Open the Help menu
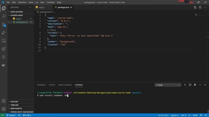This screenshot has height=117, width=209. (x=59, y=2)
